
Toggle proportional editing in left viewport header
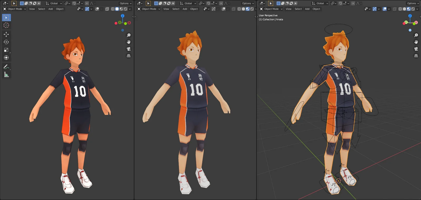pyautogui.click(x=87, y=3)
